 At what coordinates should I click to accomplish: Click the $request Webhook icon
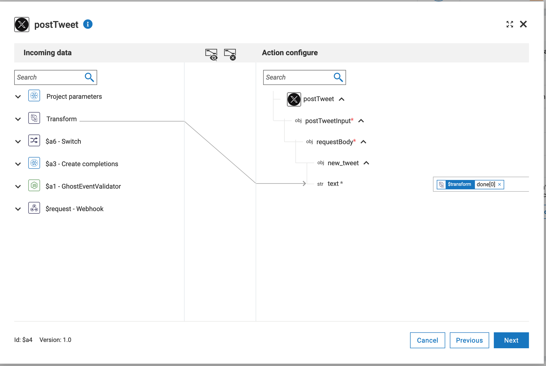click(34, 208)
